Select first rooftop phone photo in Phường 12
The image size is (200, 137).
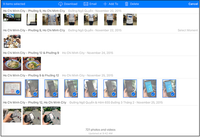(x=12, y=116)
